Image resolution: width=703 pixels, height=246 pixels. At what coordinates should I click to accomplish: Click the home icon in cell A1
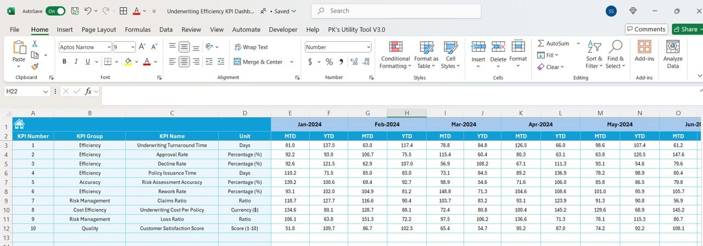pyautogui.click(x=19, y=124)
